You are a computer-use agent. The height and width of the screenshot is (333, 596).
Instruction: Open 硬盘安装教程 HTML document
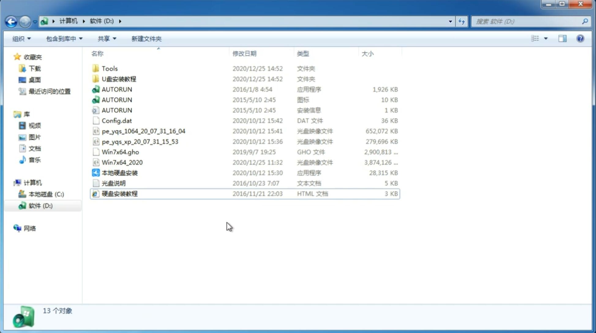coord(119,193)
